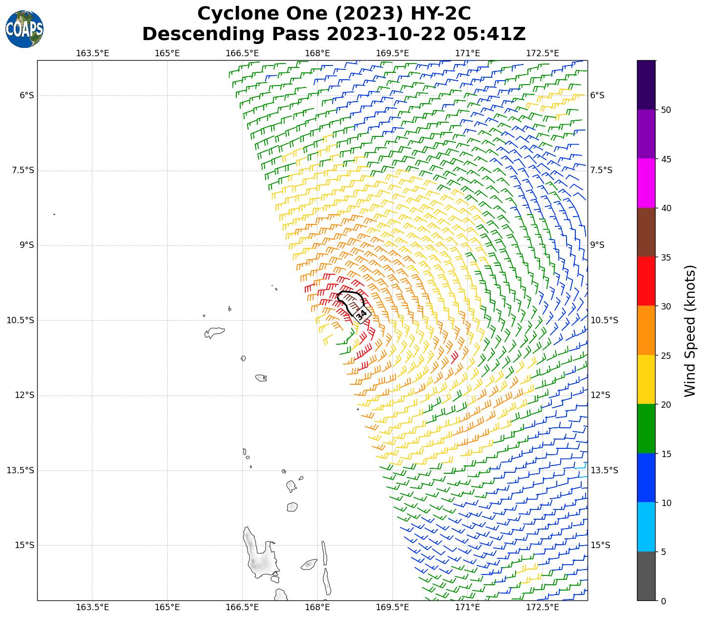Click the cyan 5–10 knot colorbar segment
The image size is (704, 618).
[646, 527]
